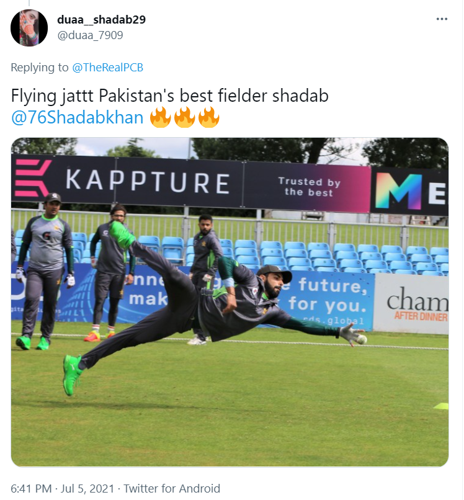Open the 6:41 PM timestamp link
This screenshot has width=464, height=500.
(x=31, y=488)
